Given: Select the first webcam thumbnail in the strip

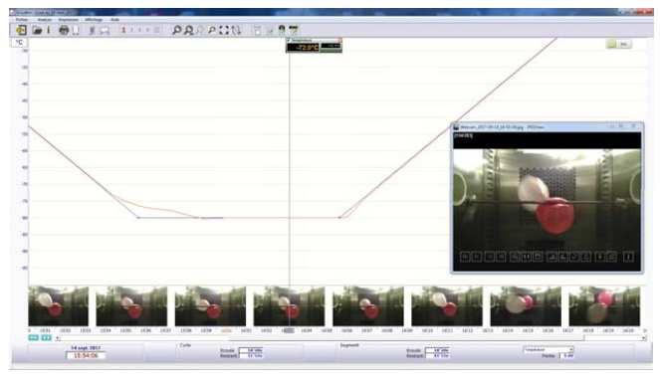Looking at the screenshot, I should (58, 306).
